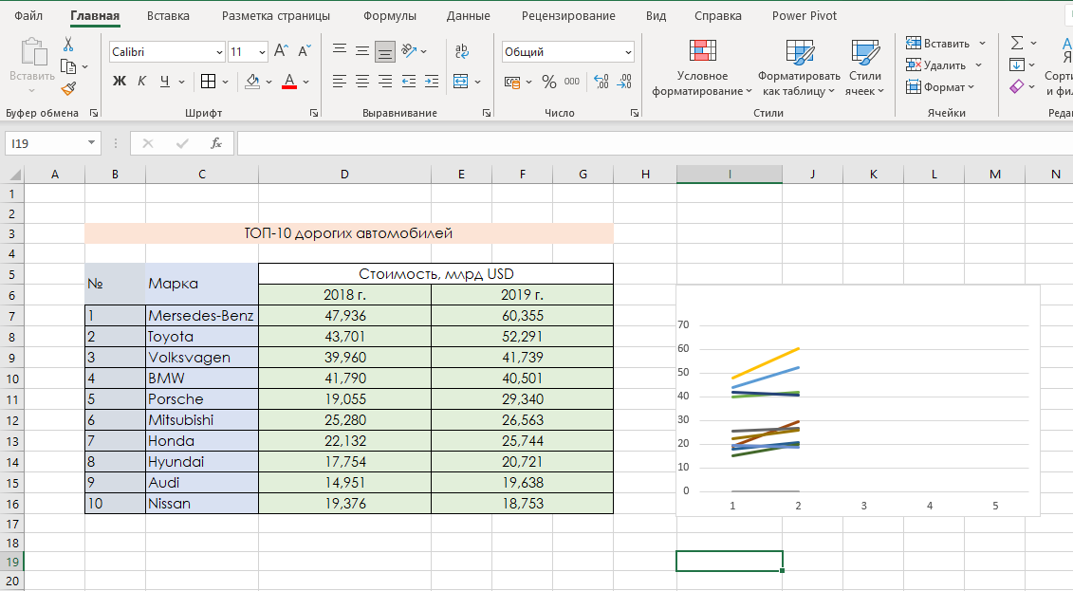Viewport: 1073px width, 591px height.
Task: Click the Cut scissors icon
Action: [67, 45]
